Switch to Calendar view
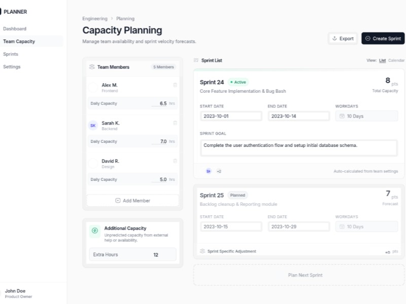 (x=396, y=60)
